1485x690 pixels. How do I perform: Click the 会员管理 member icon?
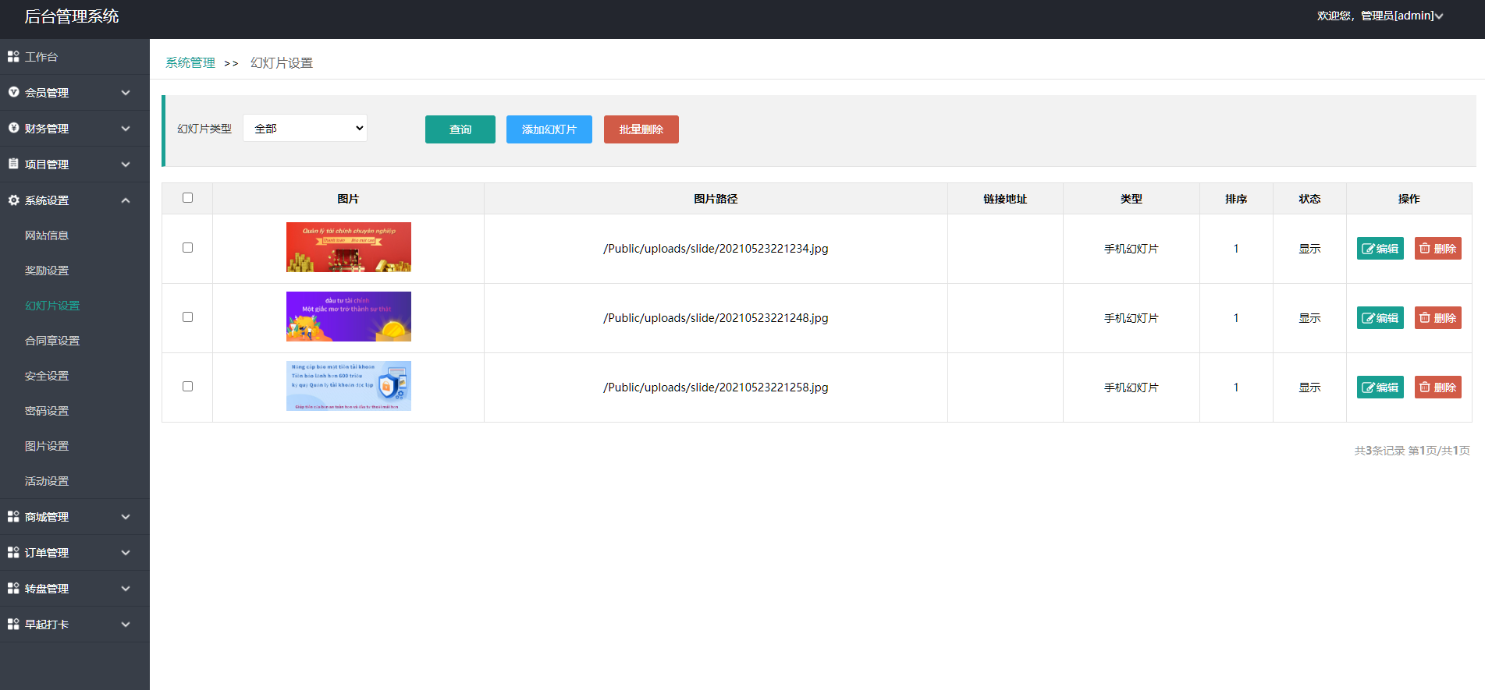pyautogui.click(x=13, y=92)
